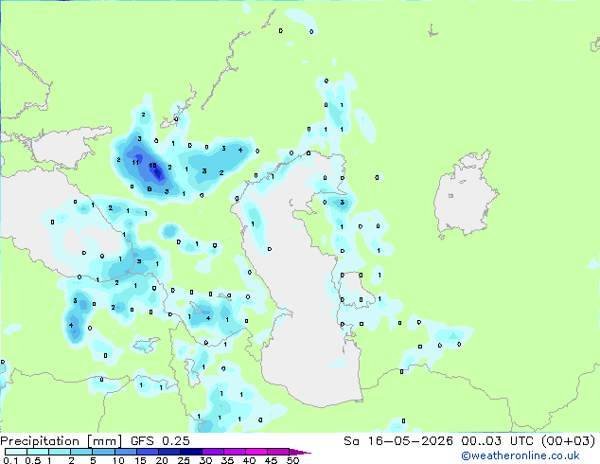This screenshot has width=600, height=464.
Task: Select the 10–15 mm legend color box
Action: click(125, 452)
